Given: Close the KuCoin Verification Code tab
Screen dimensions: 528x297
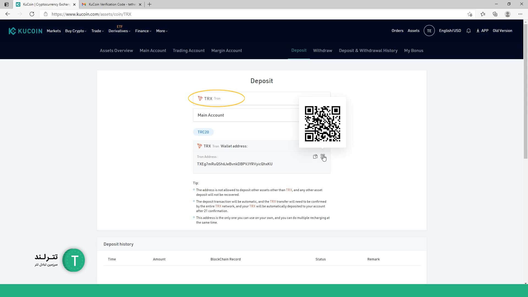Looking at the screenshot, I should [x=140, y=4].
